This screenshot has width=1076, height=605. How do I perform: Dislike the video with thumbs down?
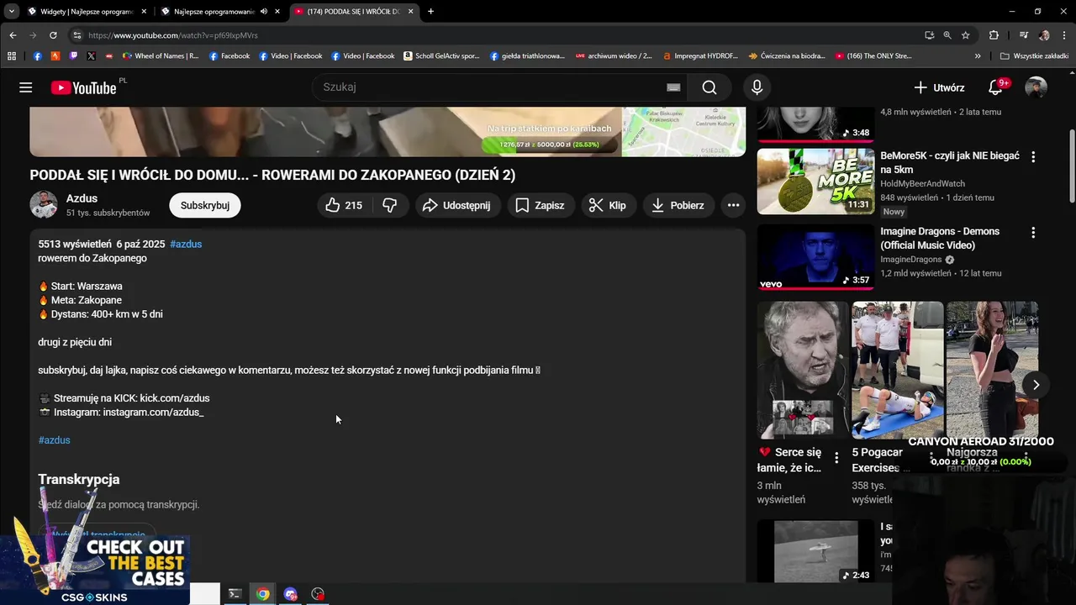tap(390, 205)
